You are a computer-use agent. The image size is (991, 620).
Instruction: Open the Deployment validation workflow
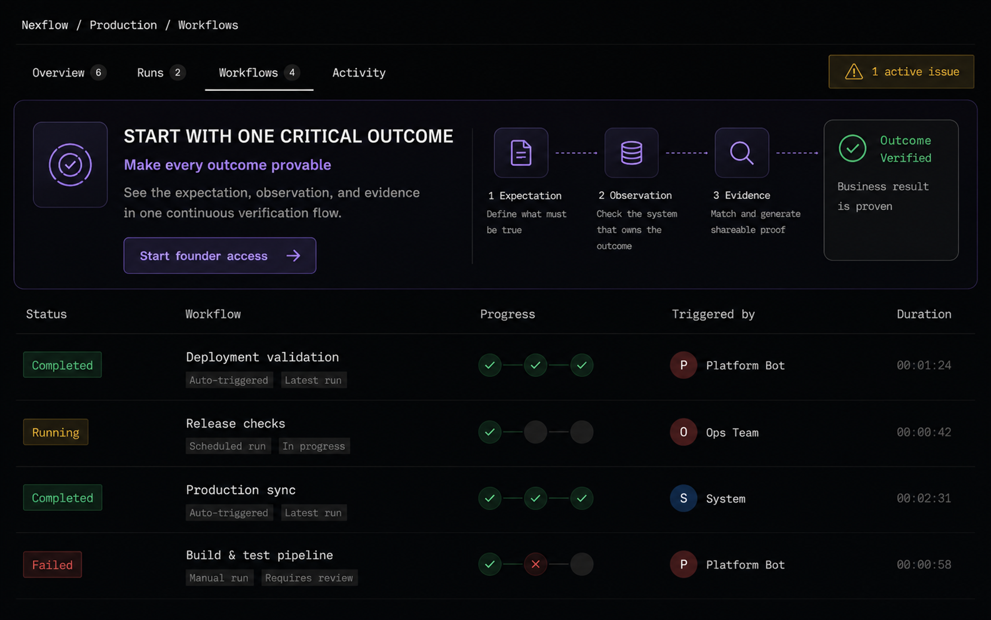(262, 357)
